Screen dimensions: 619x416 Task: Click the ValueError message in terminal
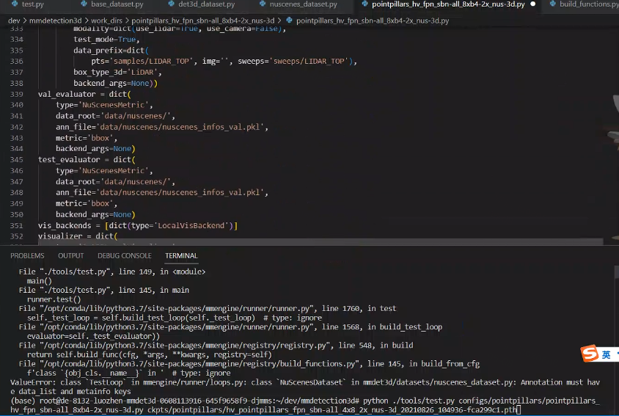pyautogui.click(x=305, y=387)
